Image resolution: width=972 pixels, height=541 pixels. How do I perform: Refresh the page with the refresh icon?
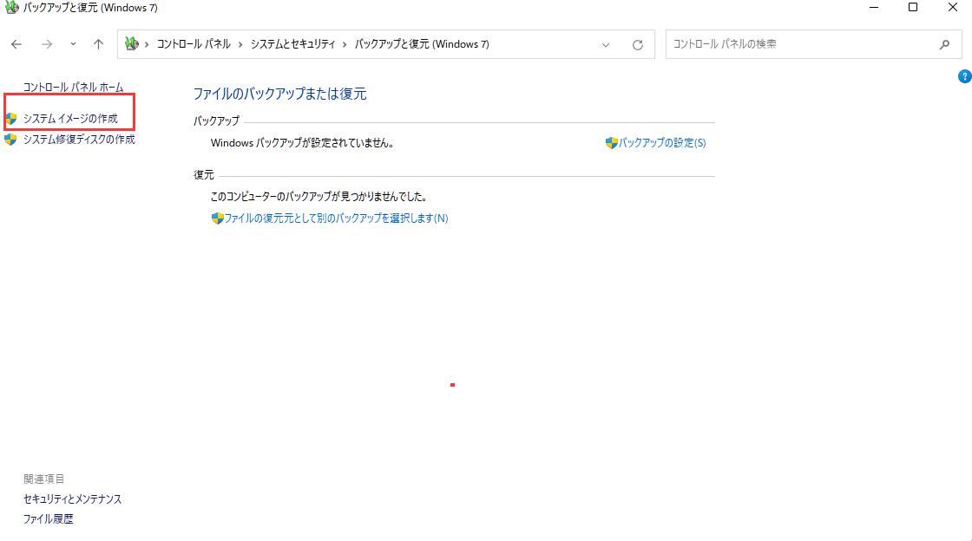[x=638, y=43]
